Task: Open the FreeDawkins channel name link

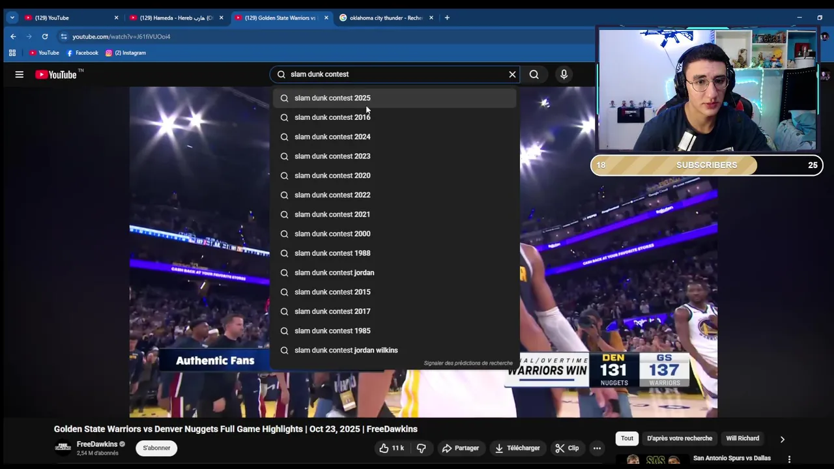Action: pyautogui.click(x=96, y=444)
